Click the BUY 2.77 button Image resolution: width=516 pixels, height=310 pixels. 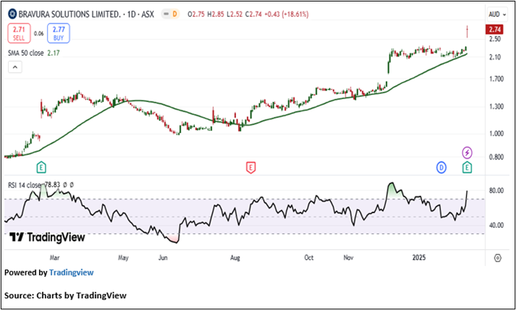click(x=58, y=34)
